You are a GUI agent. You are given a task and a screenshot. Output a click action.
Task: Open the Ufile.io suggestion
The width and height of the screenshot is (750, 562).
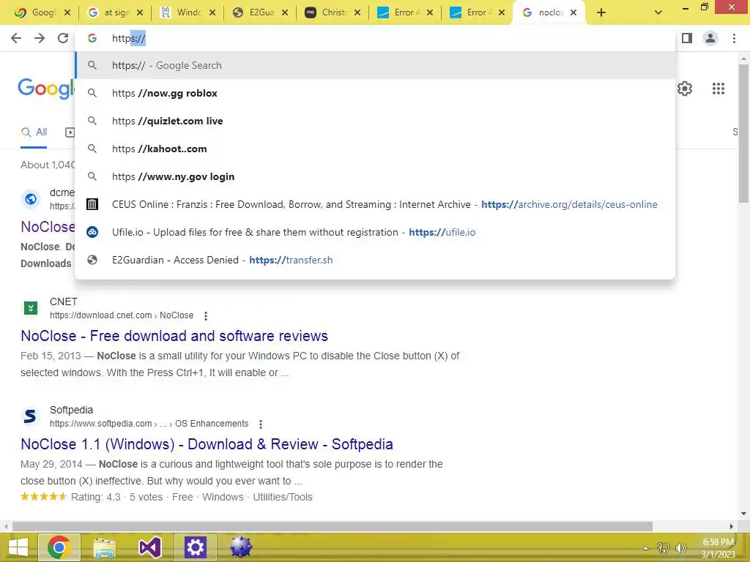376,232
